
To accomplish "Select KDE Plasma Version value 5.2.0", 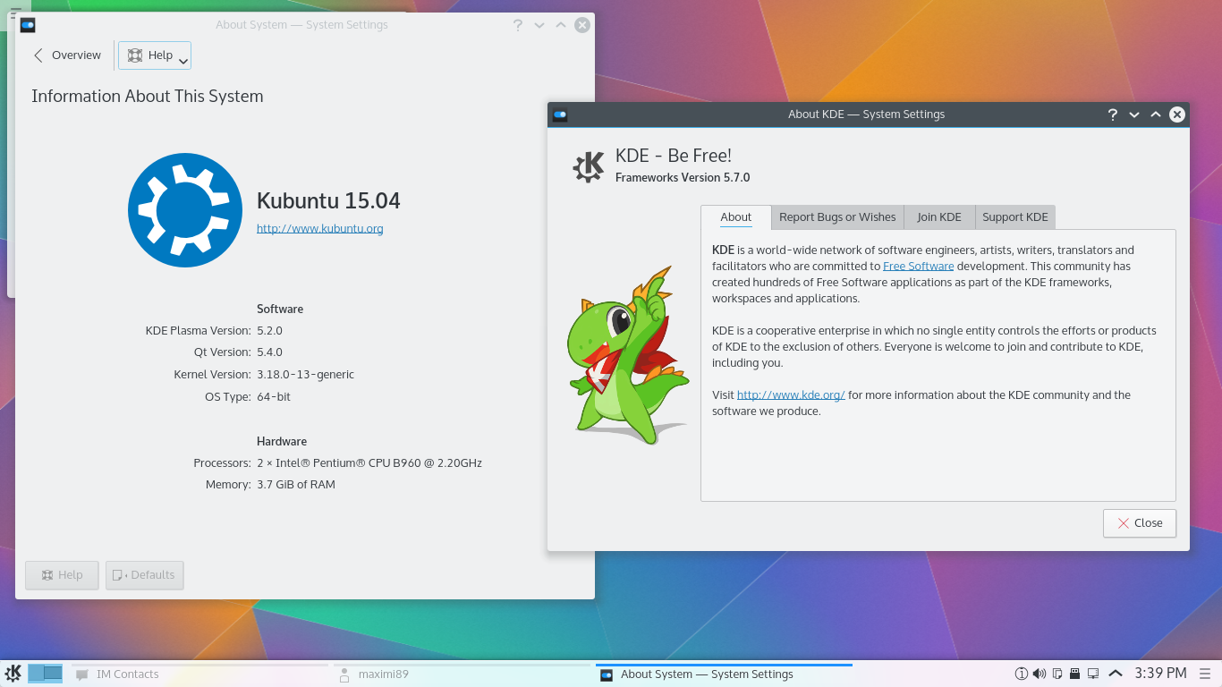I will (269, 330).
